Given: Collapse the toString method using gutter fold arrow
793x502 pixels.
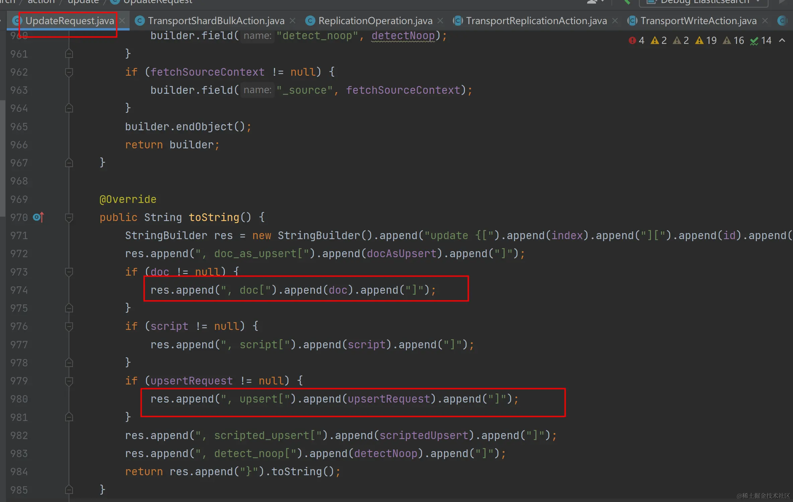Looking at the screenshot, I should pyautogui.click(x=69, y=217).
